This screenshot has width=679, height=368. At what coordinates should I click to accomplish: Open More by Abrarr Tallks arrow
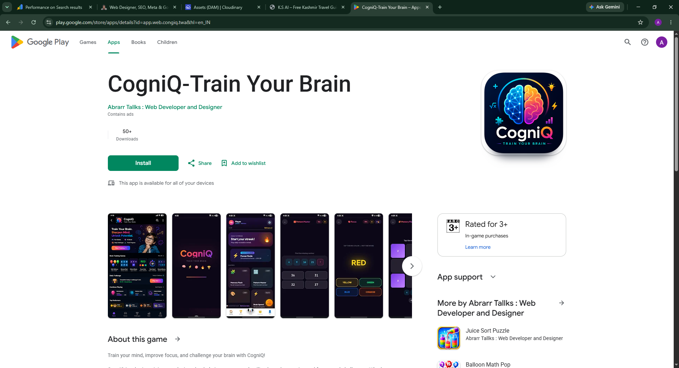562,303
